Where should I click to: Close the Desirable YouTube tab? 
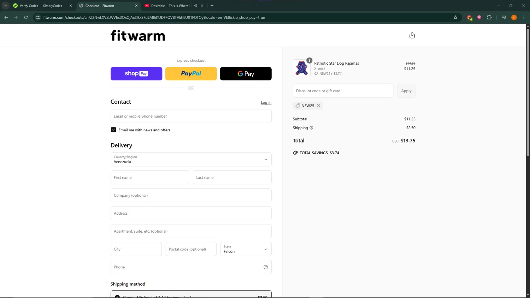[x=202, y=6]
